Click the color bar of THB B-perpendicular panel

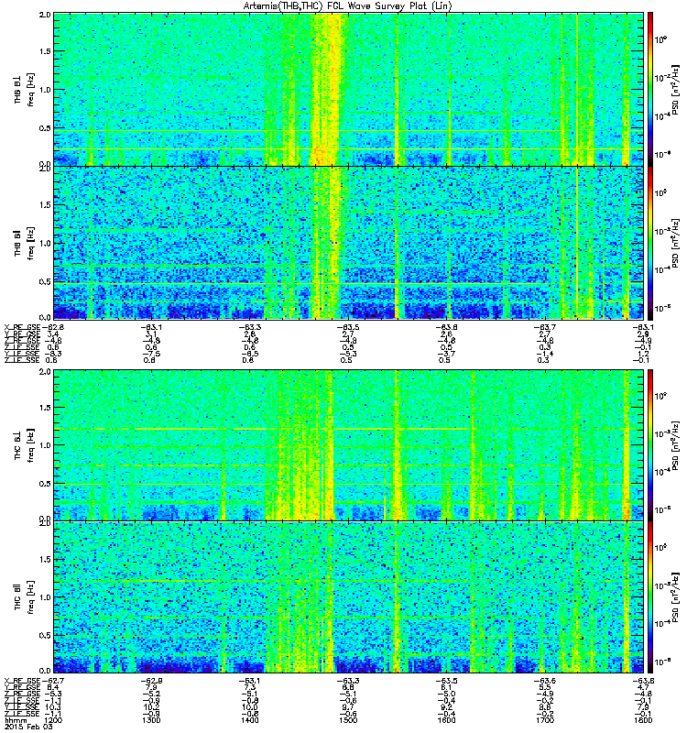tap(650, 89)
